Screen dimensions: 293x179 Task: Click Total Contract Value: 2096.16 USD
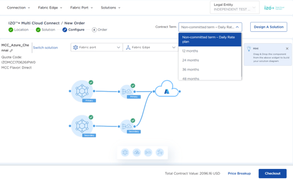[x=192, y=173]
